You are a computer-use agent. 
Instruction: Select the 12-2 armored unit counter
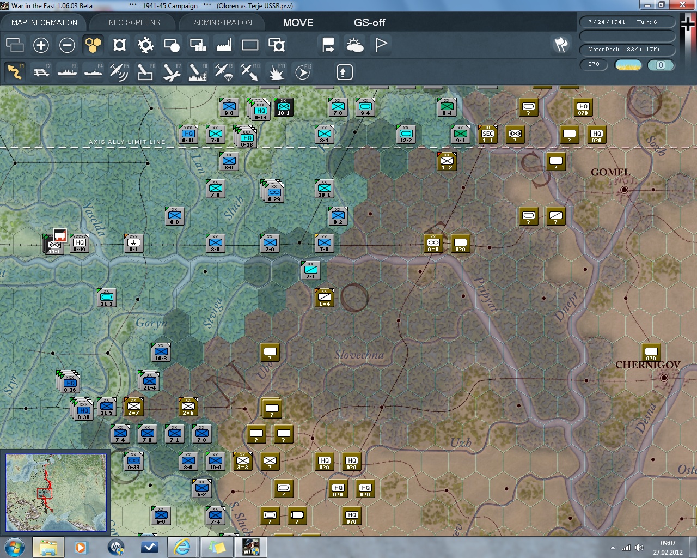406,134
